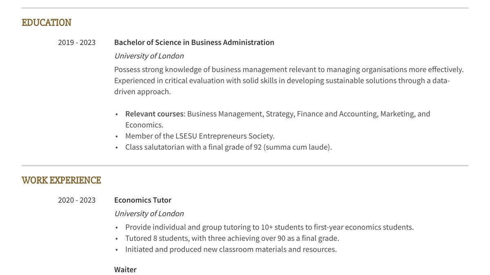Click the 'Initiated and produced new classroom materials' line
Image resolution: width=490 pixels, height=275 pixels.
click(x=231, y=249)
